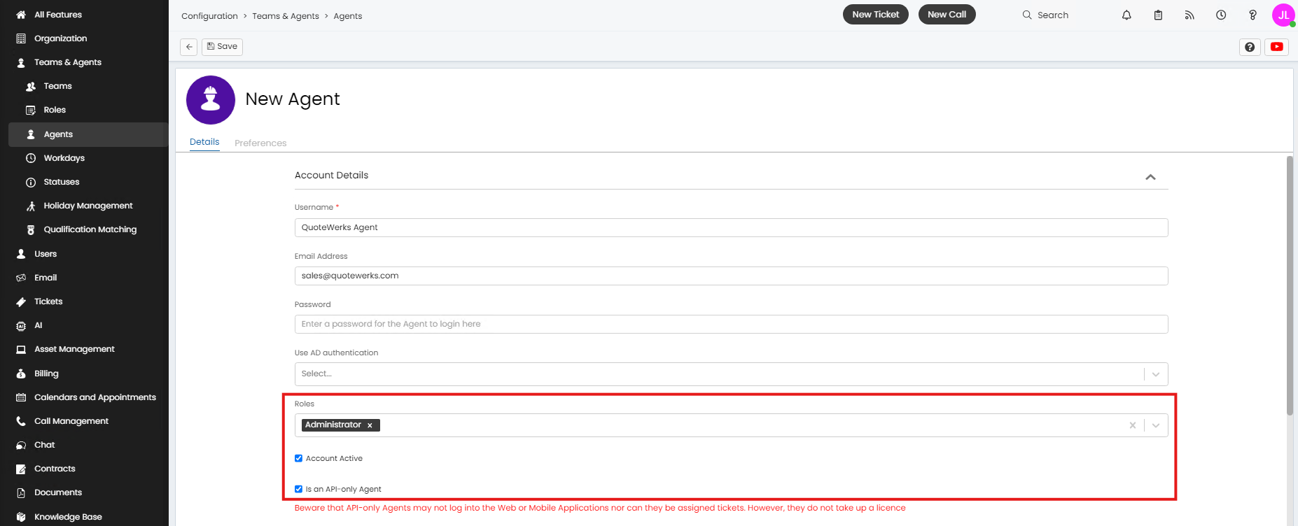Collapse the Account Details section
Image resolution: width=1298 pixels, height=526 pixels.
[x=1150, y=177]
